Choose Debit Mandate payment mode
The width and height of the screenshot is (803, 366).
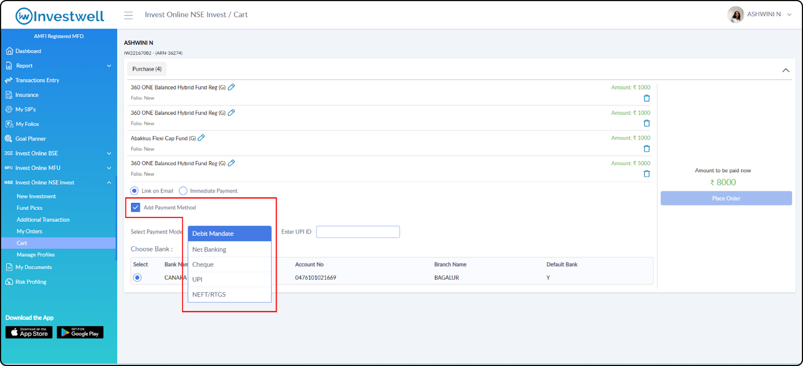229,233
